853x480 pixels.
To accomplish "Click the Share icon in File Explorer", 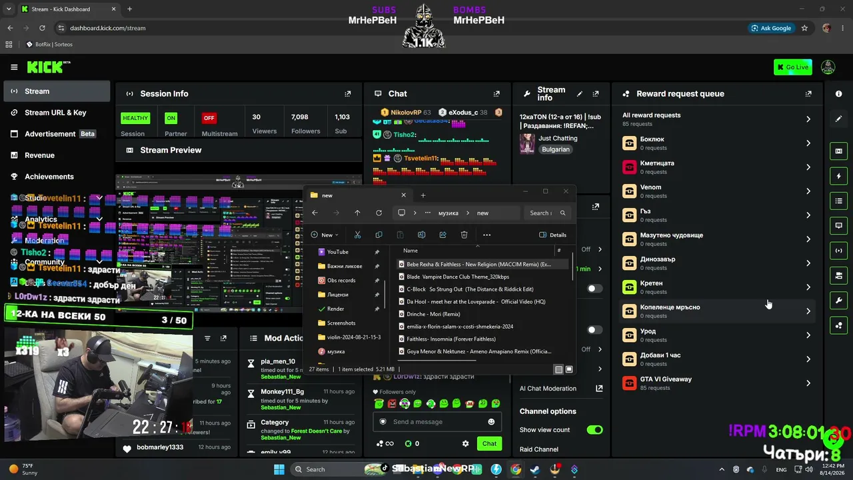I will click(442, 235).
